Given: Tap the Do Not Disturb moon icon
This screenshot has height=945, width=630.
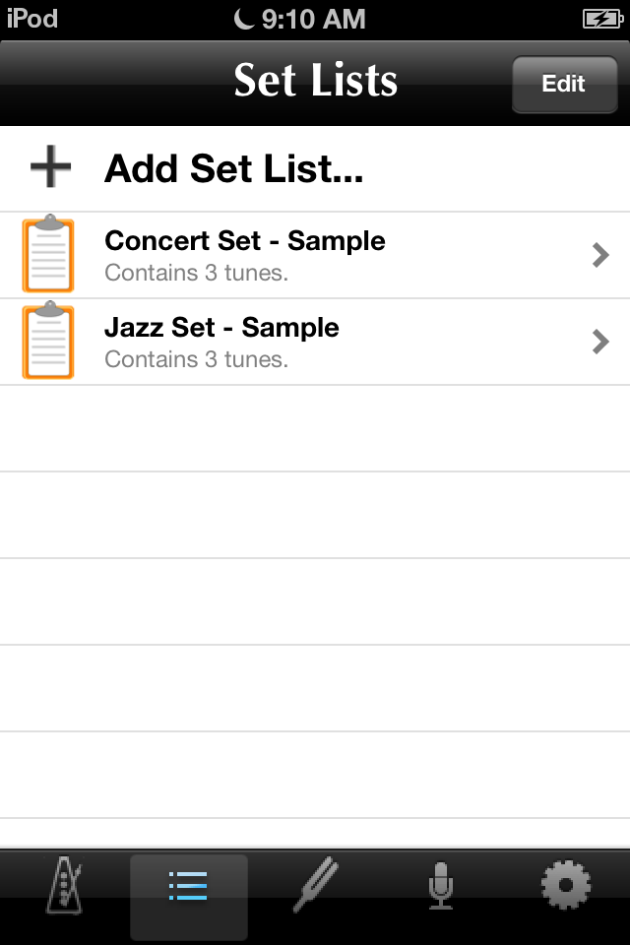Looking at the screenshot, I should 244,19.
